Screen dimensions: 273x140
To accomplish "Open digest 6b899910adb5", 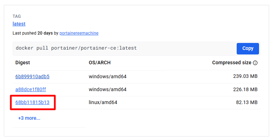I will (x=32, y=76).
